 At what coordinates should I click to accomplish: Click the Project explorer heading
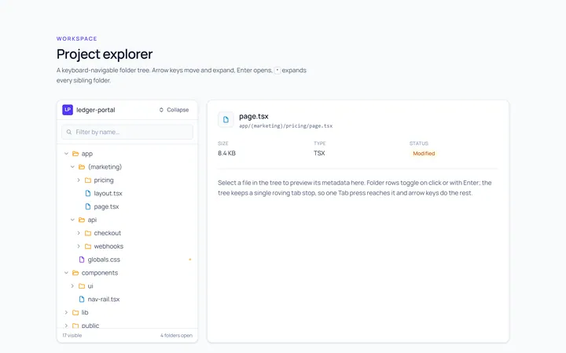[x=105, y=54]
